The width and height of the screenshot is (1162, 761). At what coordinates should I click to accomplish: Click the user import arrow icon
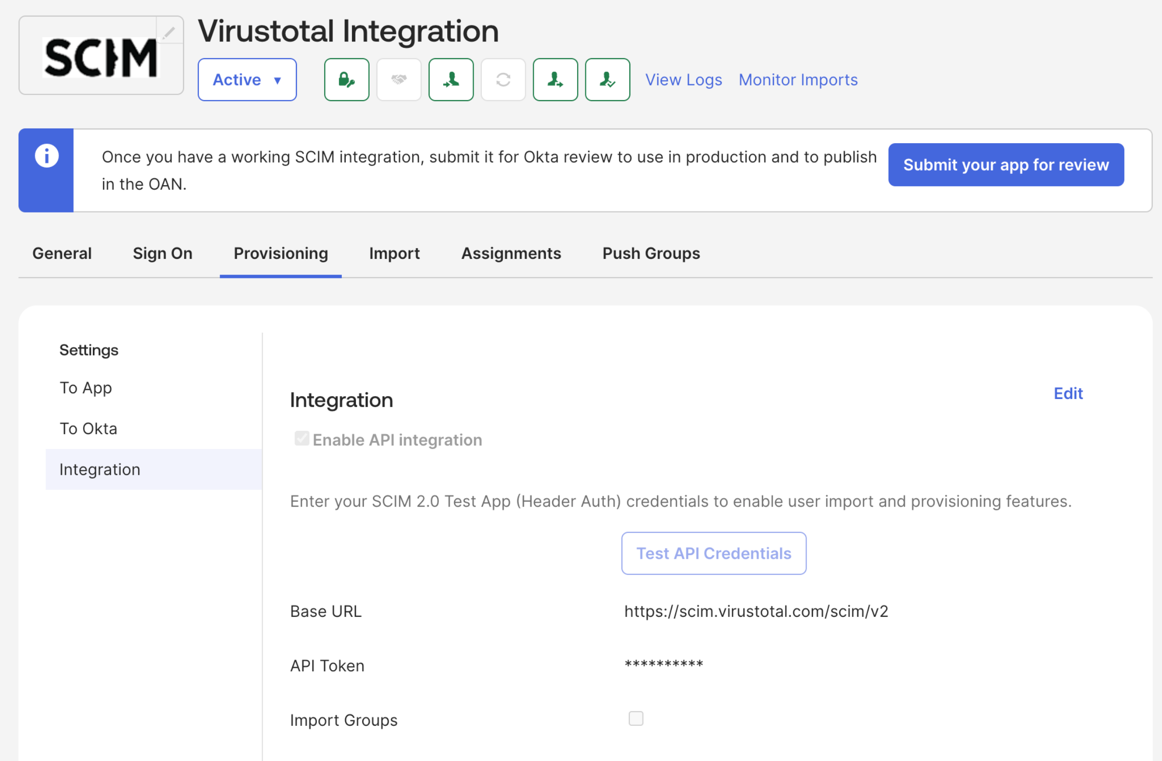point(451,80)
